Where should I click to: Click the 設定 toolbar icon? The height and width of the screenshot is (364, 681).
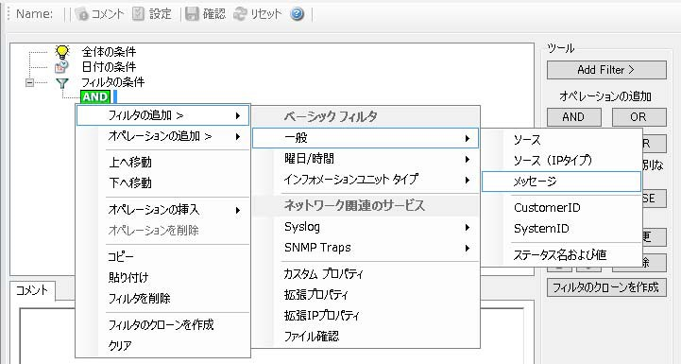click(138, 14)
